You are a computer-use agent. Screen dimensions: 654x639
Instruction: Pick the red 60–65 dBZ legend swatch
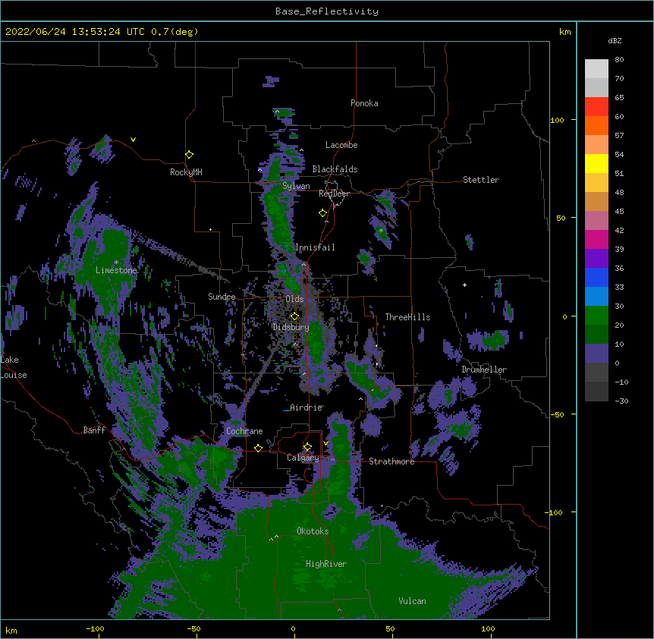596,107
